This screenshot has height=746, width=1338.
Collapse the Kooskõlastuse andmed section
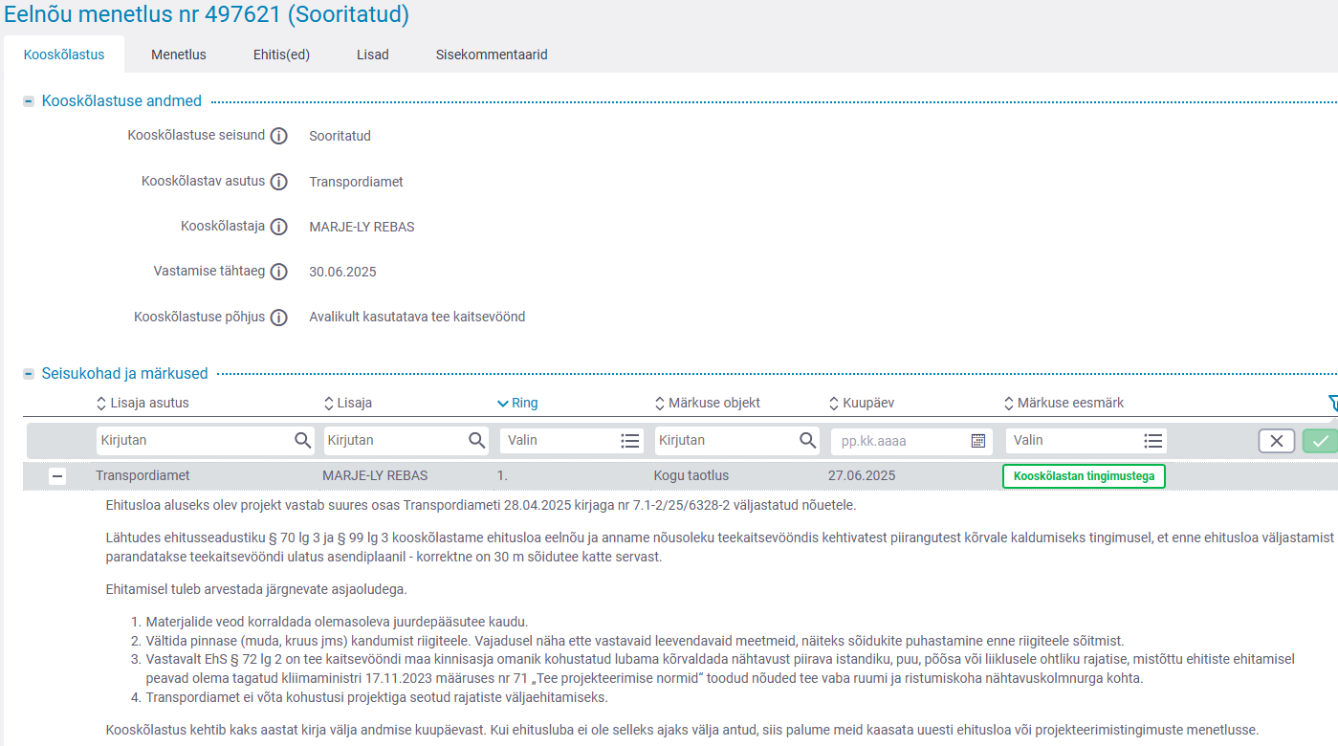[29, 101]
